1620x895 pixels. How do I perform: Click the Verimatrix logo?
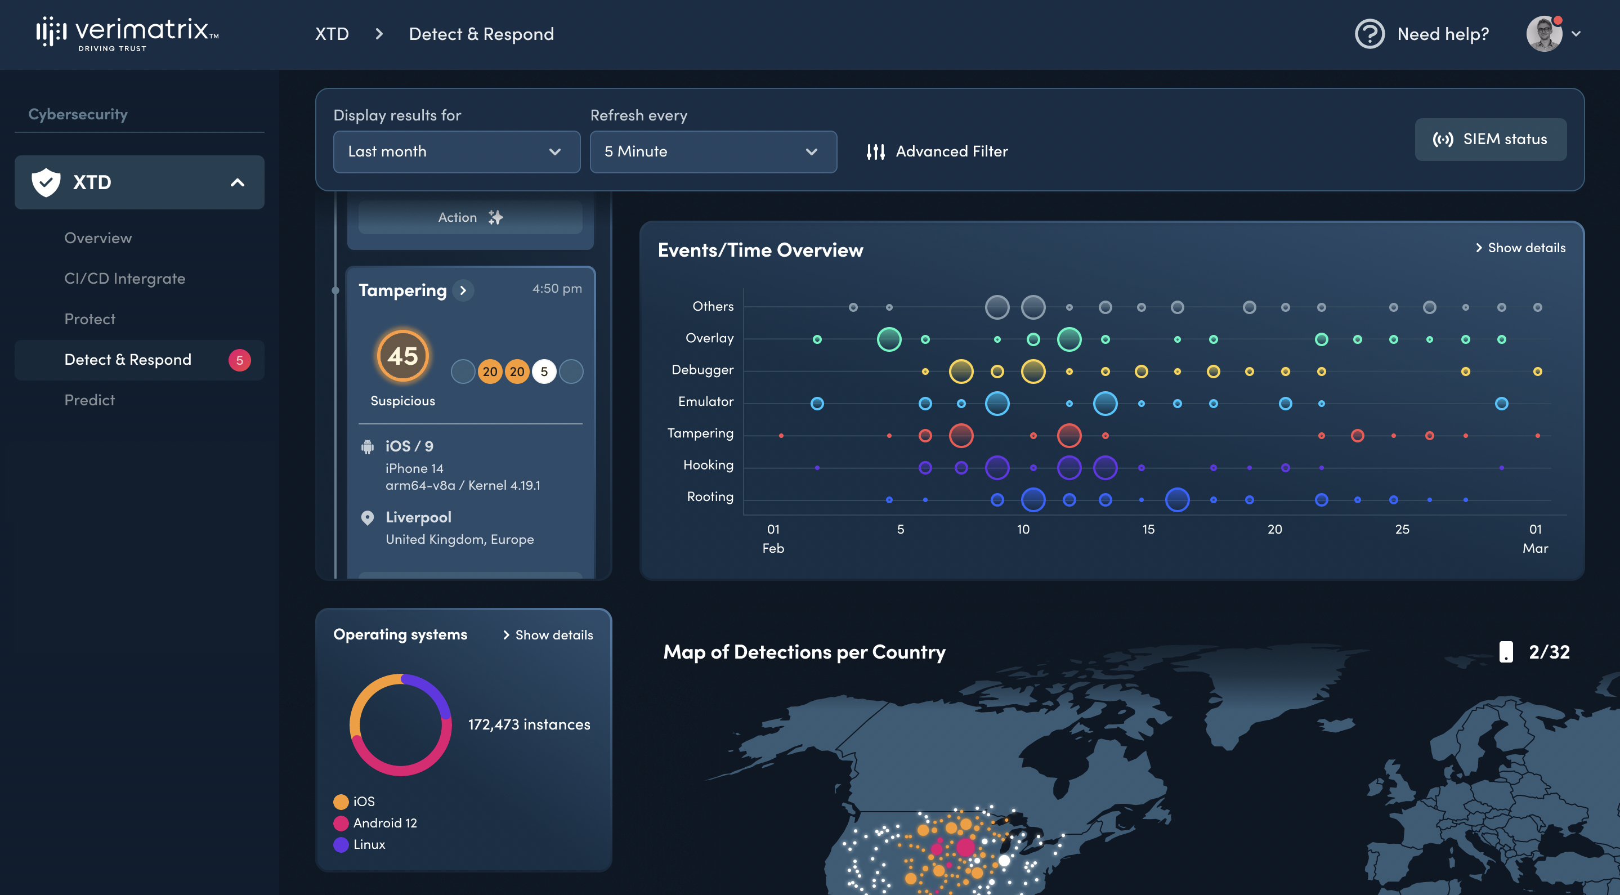127,33
